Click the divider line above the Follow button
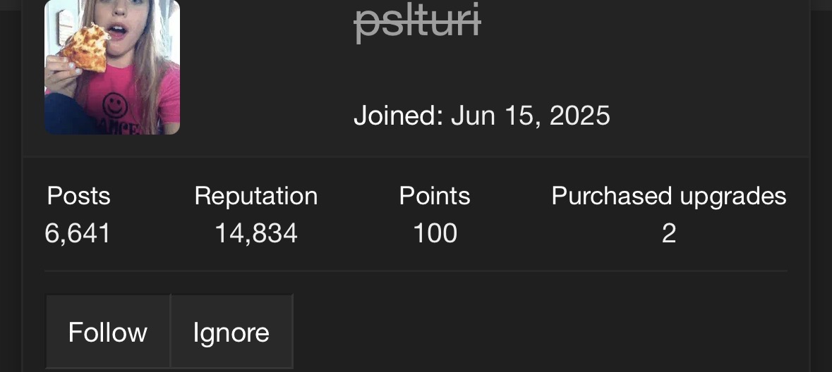Screen dimensions: 832x372 coord(416,271)
